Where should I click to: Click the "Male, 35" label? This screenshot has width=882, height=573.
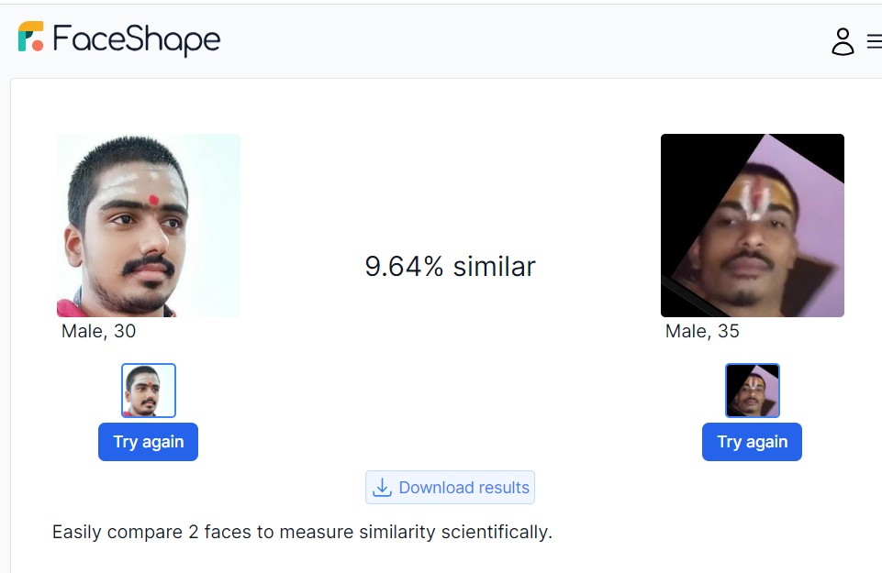(702, 331)
